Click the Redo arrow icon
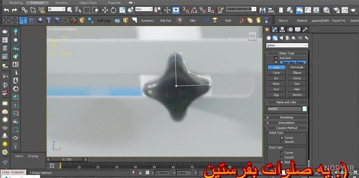The height and width of the screenshot is (178, 359). point(14,10)
